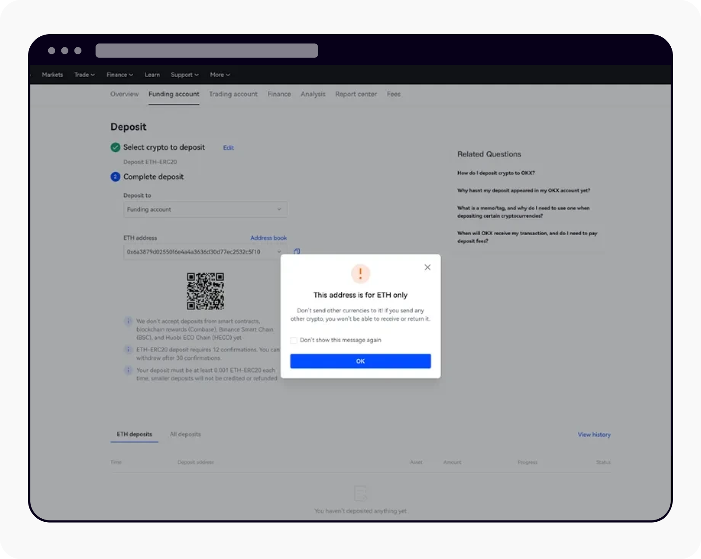Click the Amount column header
Viewport: 701px width, 559px height.
453,462
